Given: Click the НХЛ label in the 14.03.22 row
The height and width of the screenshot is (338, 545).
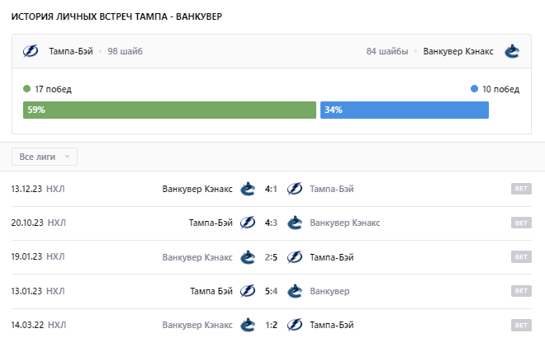Looking at the screenshot, I should click(x=57, y=325).
